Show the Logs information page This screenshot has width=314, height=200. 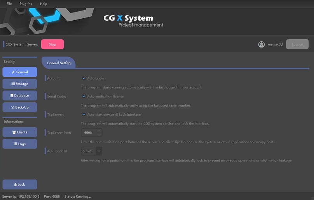pos(20,144)
